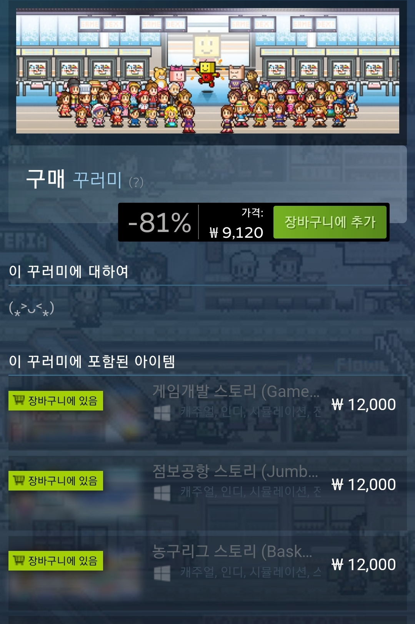This screenshot has height=624, width=415.
Task: Open the (?) bundle help link
Action: pyautogui.click(x=136, y=182)
